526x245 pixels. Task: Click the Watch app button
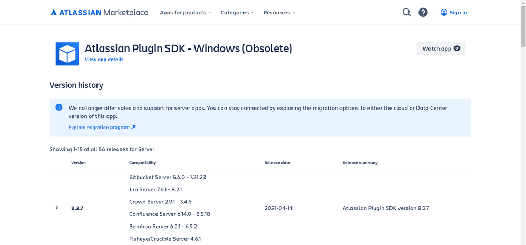point(441,48)
